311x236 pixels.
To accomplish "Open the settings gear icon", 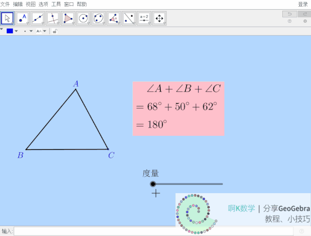I will point(305,21).
